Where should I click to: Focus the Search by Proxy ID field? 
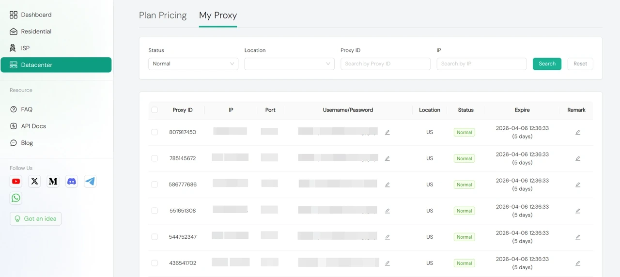tap(386, 64)
